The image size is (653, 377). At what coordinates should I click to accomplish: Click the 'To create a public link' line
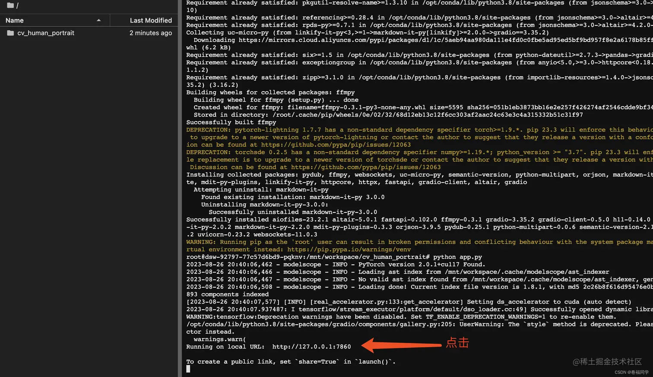291,361
